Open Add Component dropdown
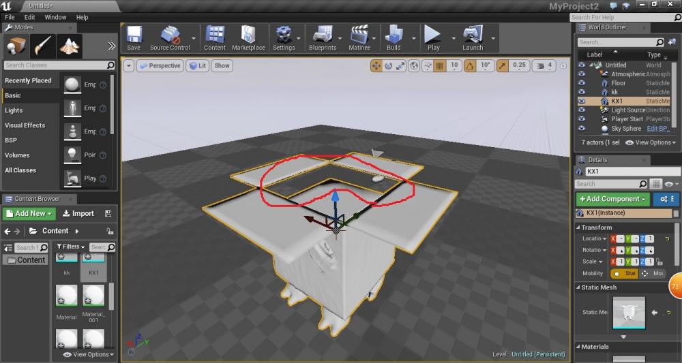The image size is (682, 363). [x=613, y=199]
